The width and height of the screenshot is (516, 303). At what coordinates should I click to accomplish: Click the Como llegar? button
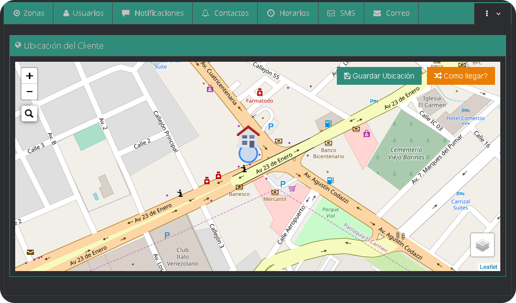tap(460, 76)
